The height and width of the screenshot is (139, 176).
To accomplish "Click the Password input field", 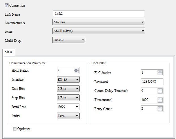I will [x=152, y=82].
